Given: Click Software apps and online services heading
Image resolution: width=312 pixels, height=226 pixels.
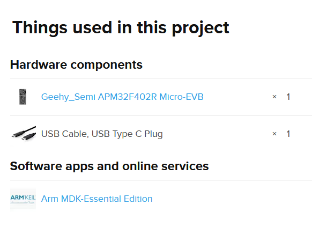Looking at the screenshot, I should 109,166.
